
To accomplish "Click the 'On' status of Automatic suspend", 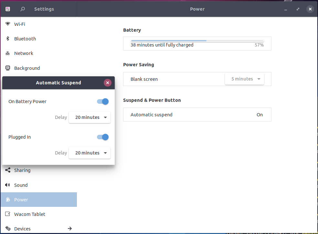I will [260, 115].
